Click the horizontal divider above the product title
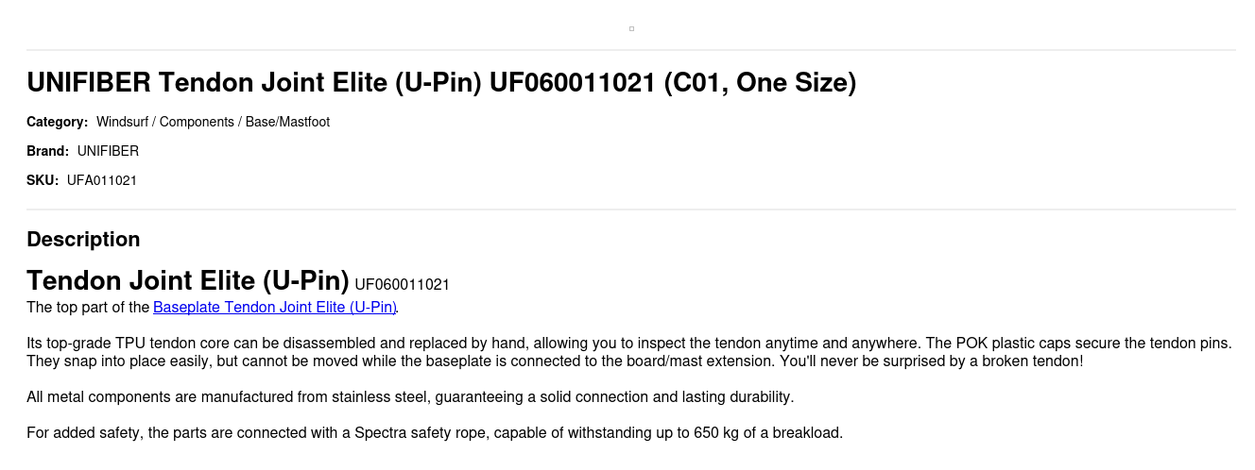The image size is (1255, 470). pos(631,50)
